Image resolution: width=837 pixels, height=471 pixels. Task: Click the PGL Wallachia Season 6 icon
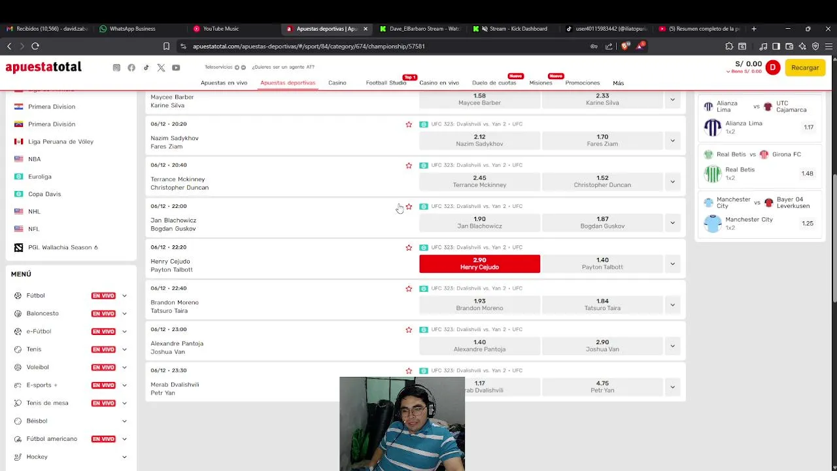[18, 247]
